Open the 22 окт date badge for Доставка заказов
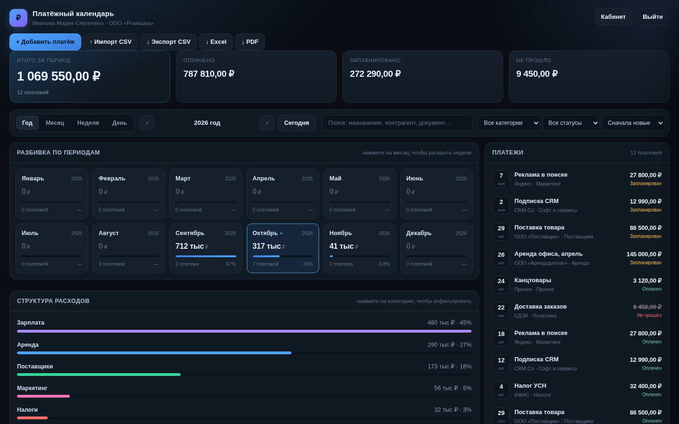 click(x=501, y=311)
